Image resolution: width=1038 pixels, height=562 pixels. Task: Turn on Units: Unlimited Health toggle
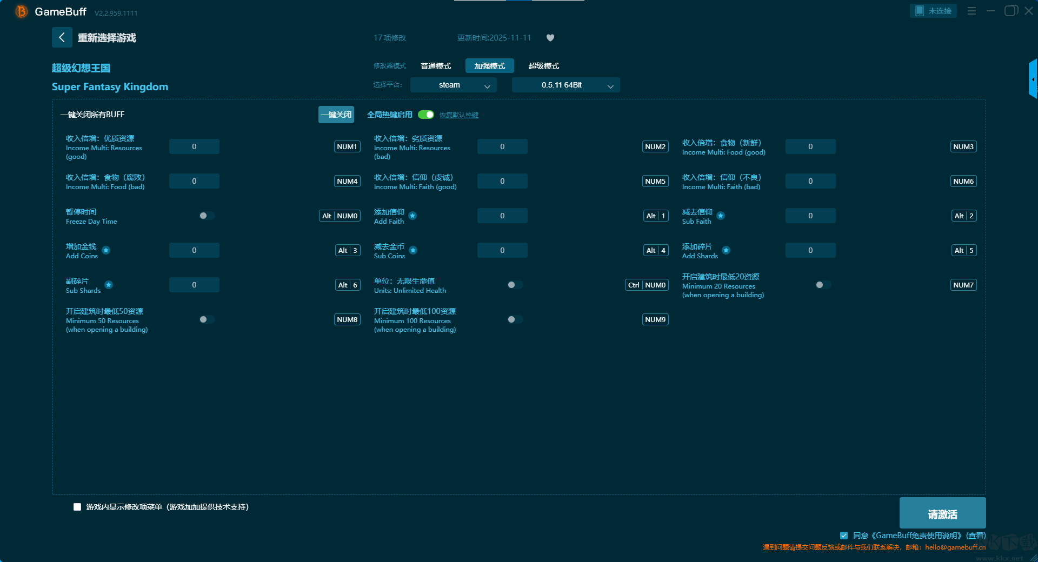coord(515,285)
